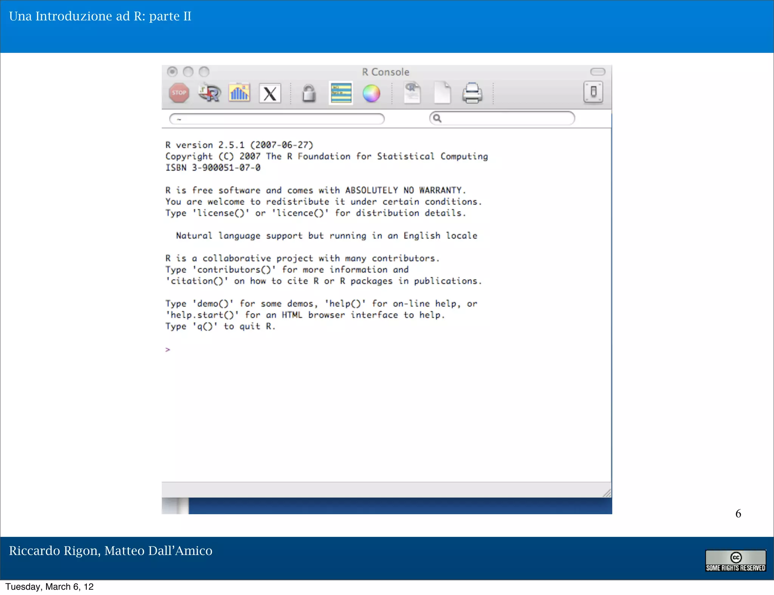
Task: Click the working directory path field
Action: coord(277,119)
